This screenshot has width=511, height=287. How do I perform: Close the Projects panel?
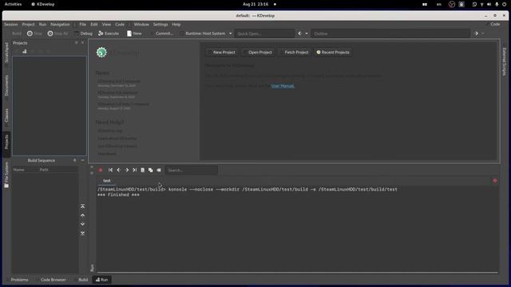(83, 42)
